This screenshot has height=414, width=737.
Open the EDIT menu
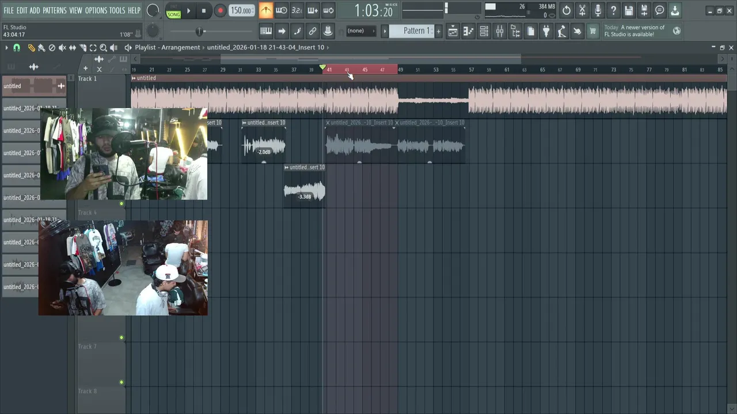coord(22,10)
